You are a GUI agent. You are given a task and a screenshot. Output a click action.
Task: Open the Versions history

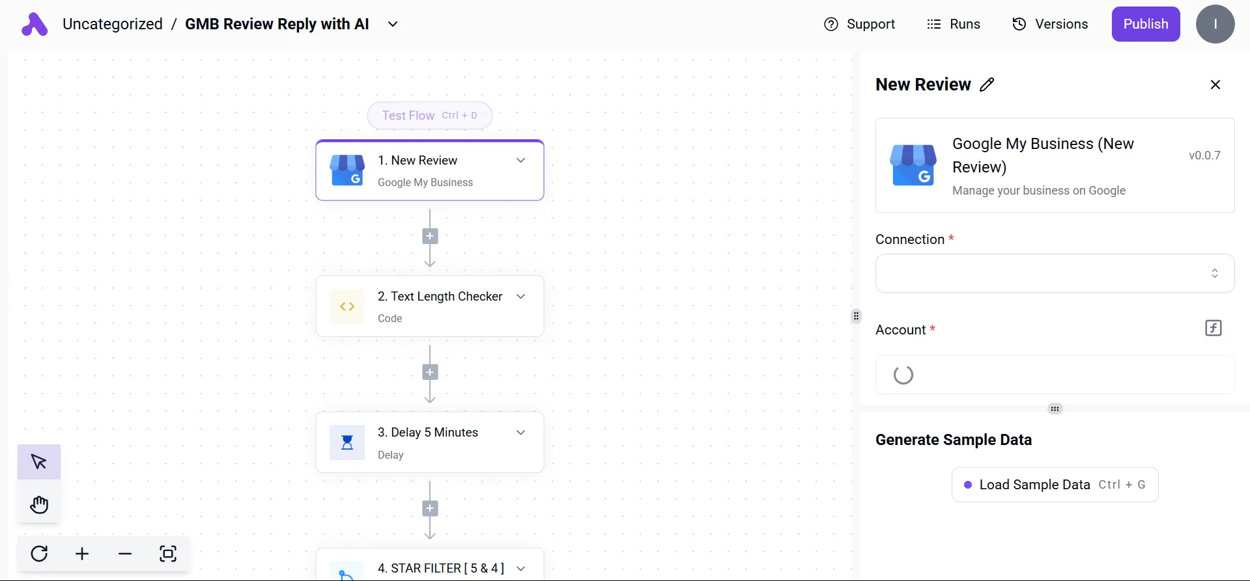pos(1050,24)
